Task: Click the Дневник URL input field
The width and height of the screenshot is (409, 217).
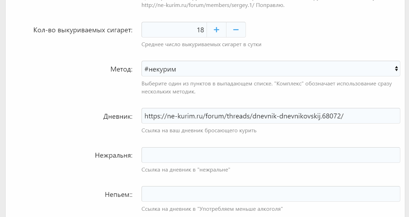Action: click(271, 116)
